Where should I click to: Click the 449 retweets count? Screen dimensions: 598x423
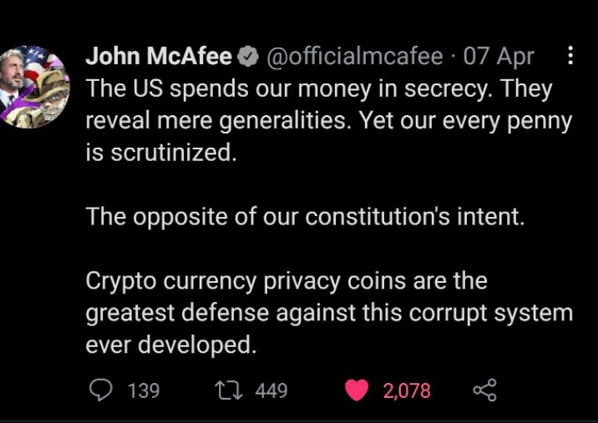(271, 390)
